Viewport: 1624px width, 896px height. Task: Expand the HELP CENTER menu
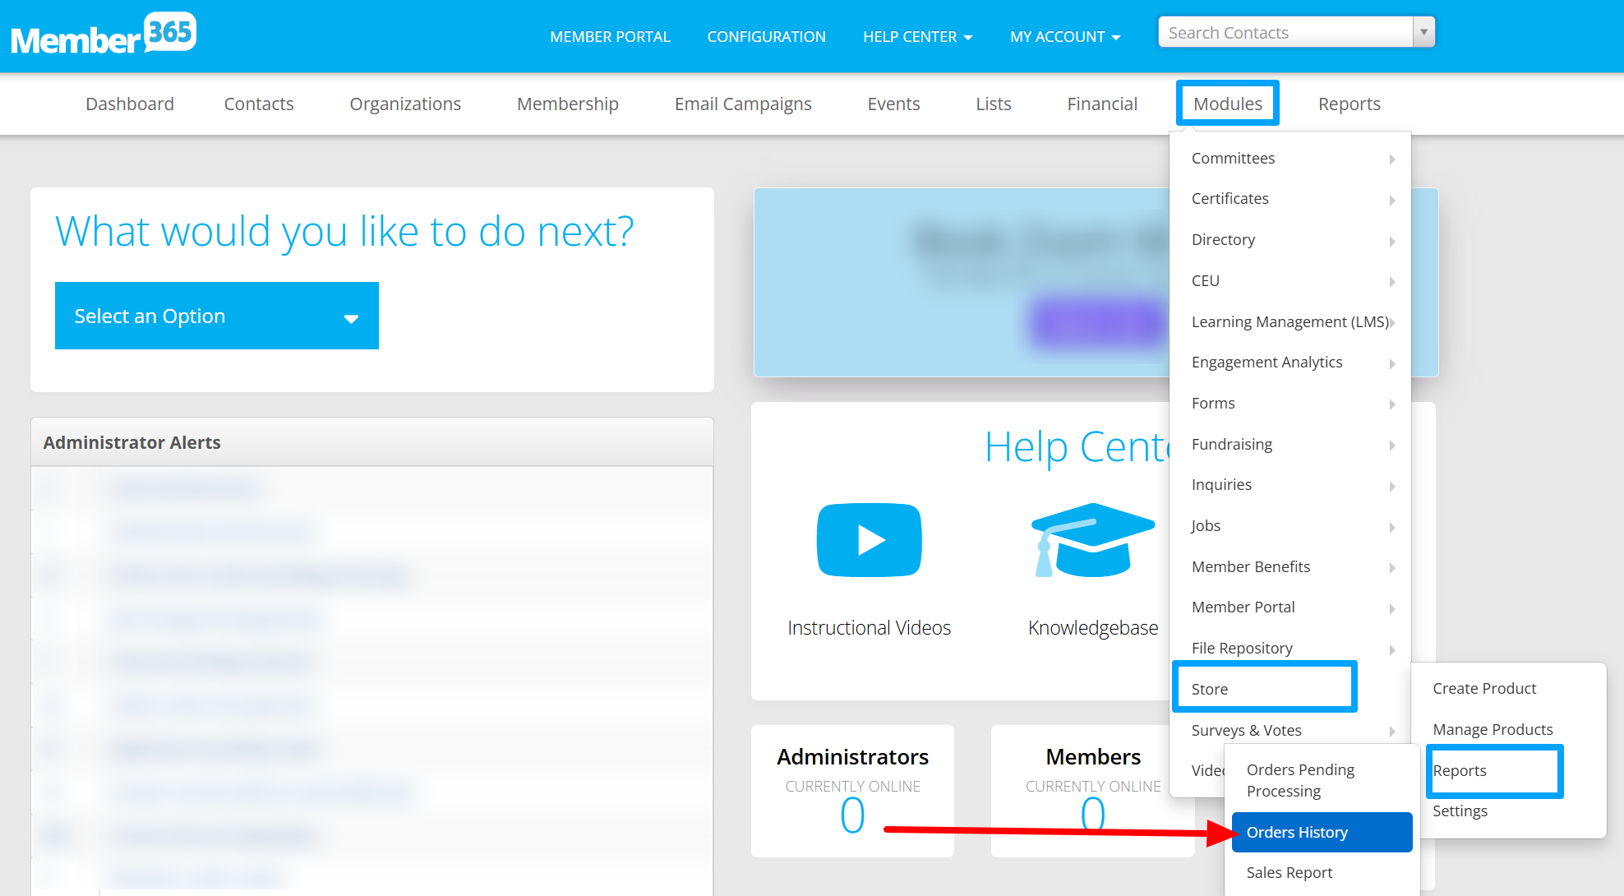coord(917,37)
